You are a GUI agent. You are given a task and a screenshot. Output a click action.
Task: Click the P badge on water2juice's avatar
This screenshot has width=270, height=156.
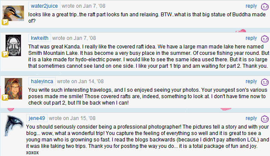(5, 22)
